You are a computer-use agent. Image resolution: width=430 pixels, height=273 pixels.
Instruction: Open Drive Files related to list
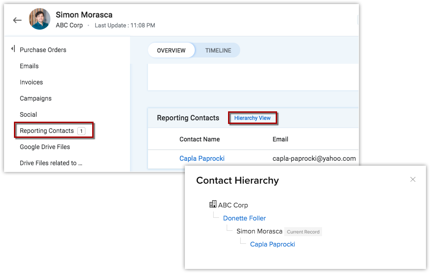point(51,163)
